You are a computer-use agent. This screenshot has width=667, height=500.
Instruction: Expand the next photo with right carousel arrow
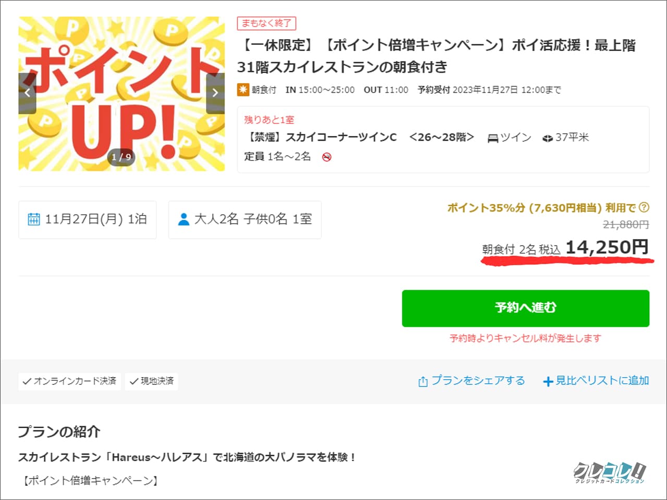(x=215, y=93)
